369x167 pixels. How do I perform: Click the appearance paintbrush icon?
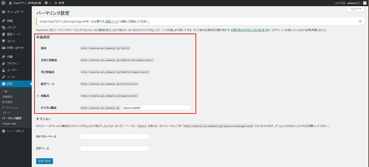click(x=3, y=57)
